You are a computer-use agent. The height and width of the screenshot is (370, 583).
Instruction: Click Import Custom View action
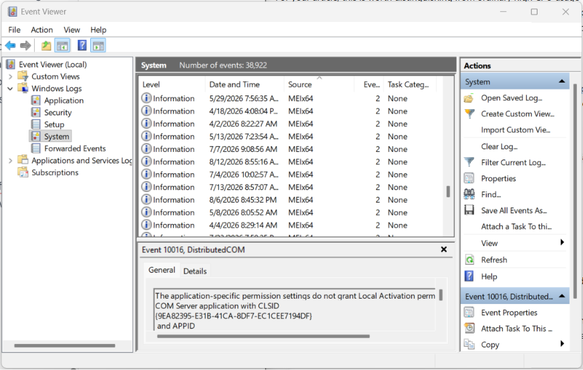coord(516,130)
